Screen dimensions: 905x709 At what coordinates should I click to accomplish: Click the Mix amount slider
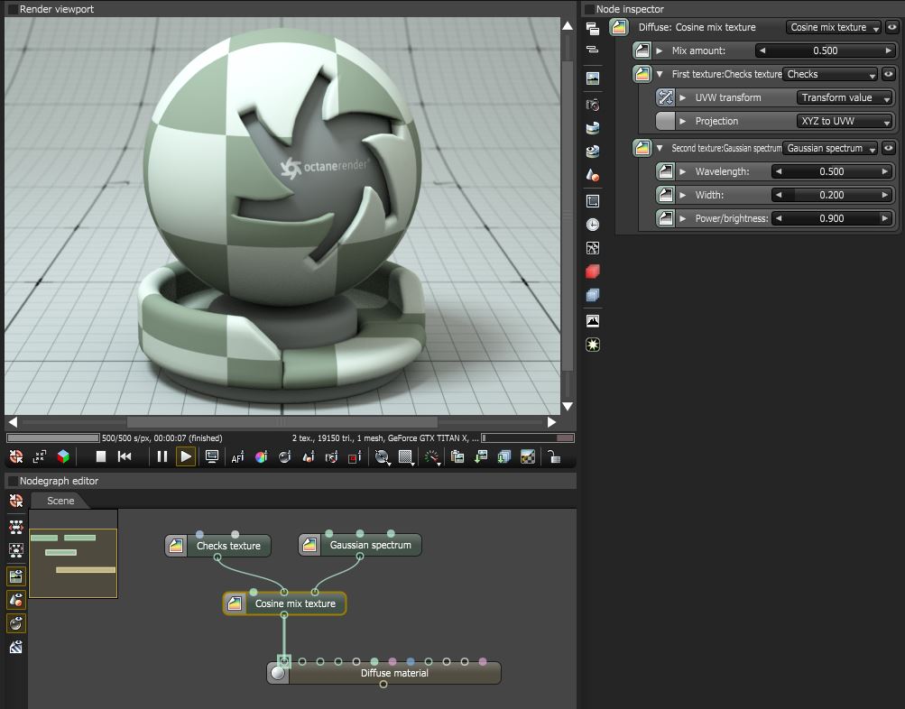coord(825,51)
